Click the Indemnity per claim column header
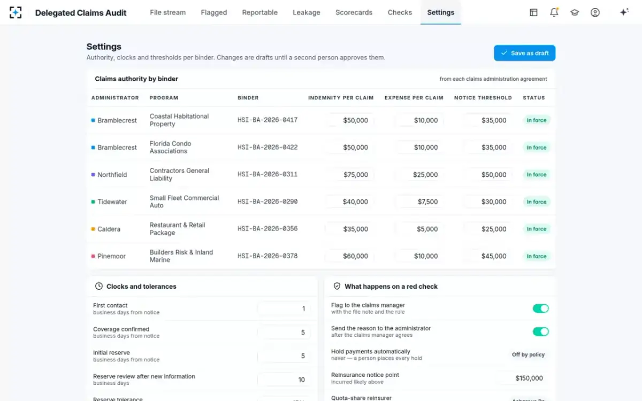The height and width of the screenshot is (401, 642). pyautogui.click(x=341, y=98)
